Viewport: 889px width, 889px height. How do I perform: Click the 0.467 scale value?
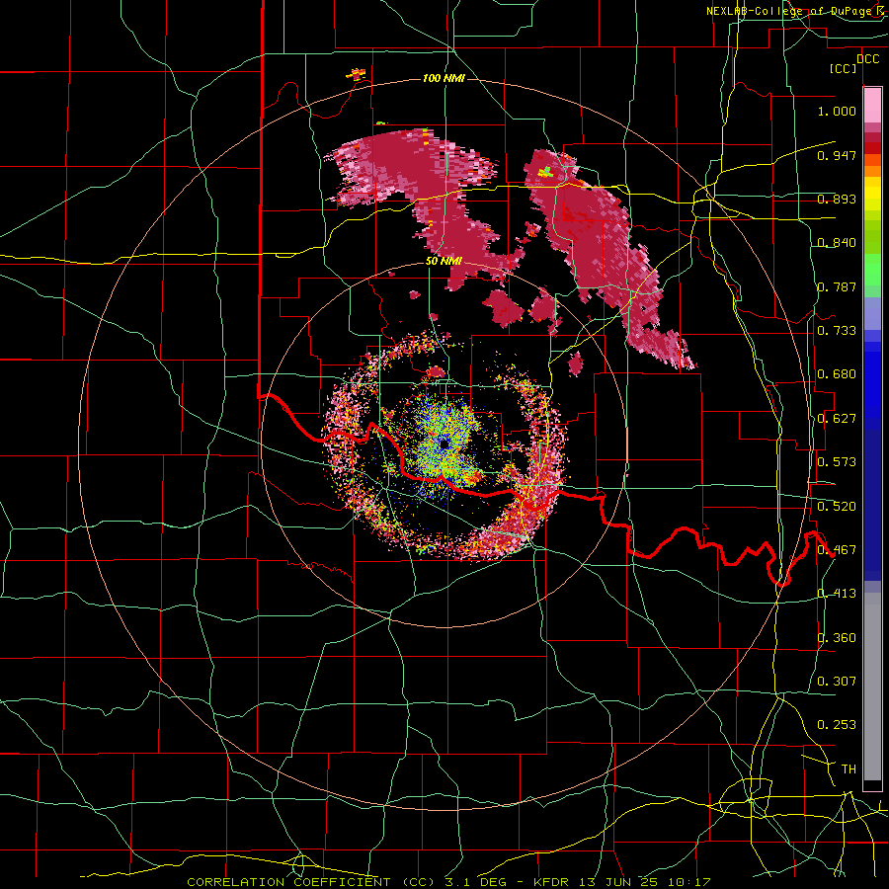[x=837, y=550]
